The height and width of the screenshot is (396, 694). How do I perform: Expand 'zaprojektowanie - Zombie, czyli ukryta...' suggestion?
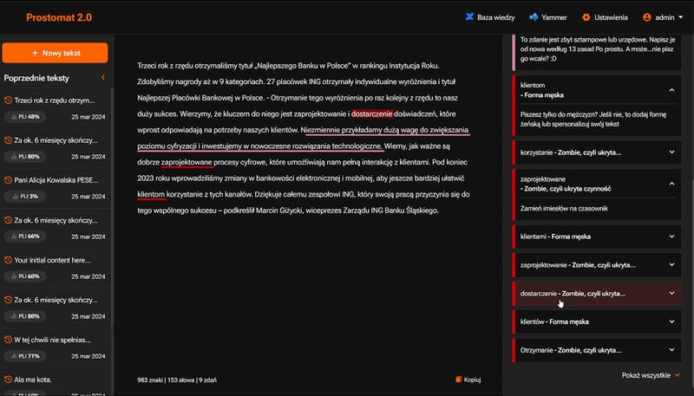pos(596,265)
